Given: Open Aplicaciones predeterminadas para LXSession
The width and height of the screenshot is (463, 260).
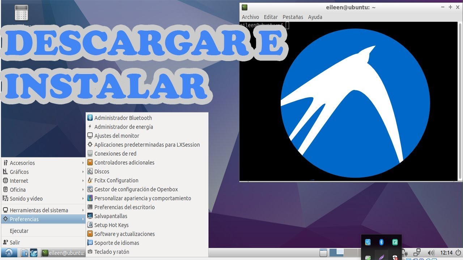Looking at the screenshot, I should click(x=147, y=144).
